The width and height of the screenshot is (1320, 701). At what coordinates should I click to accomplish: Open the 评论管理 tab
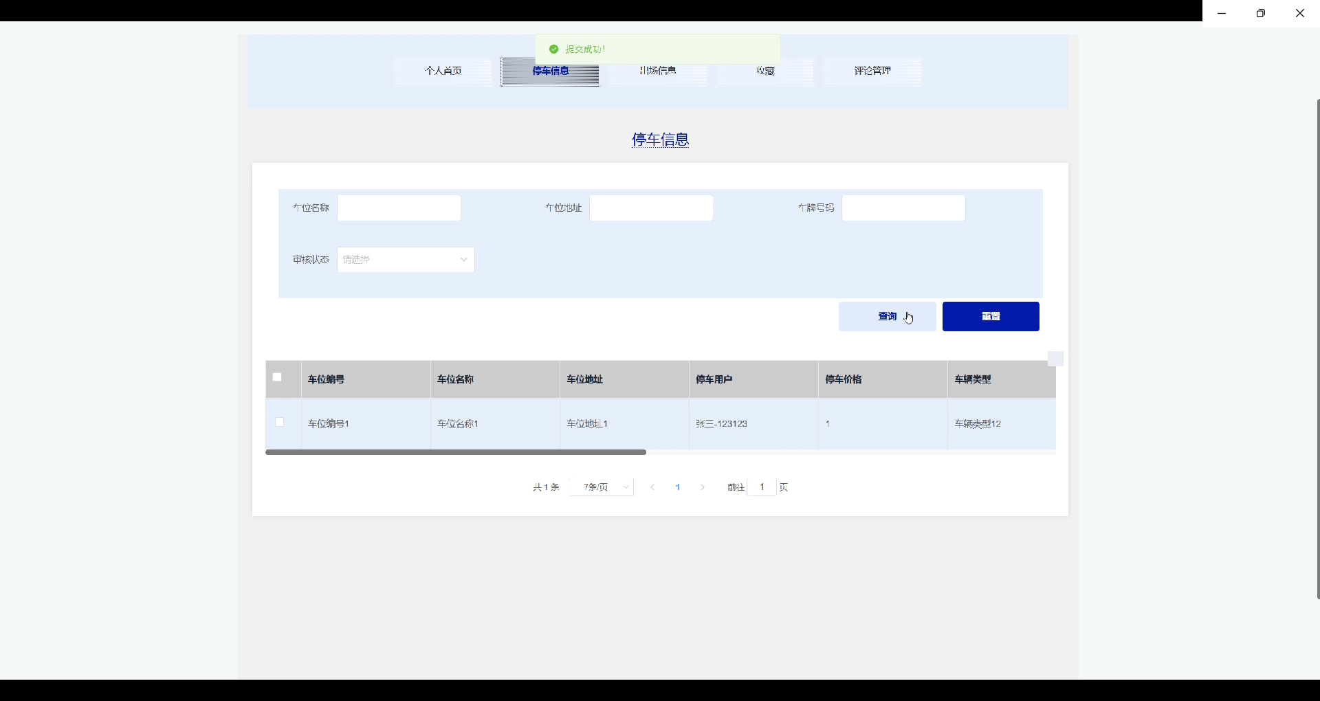(872, 71)
